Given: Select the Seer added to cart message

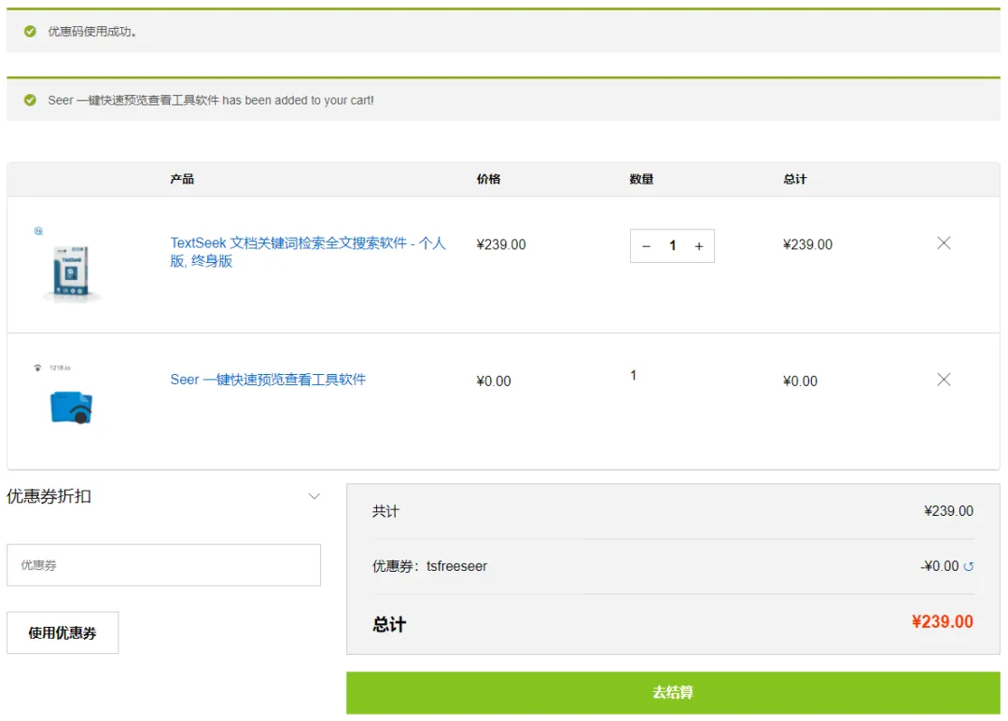Looking at the screenshot, I should (x=210, y=100).
